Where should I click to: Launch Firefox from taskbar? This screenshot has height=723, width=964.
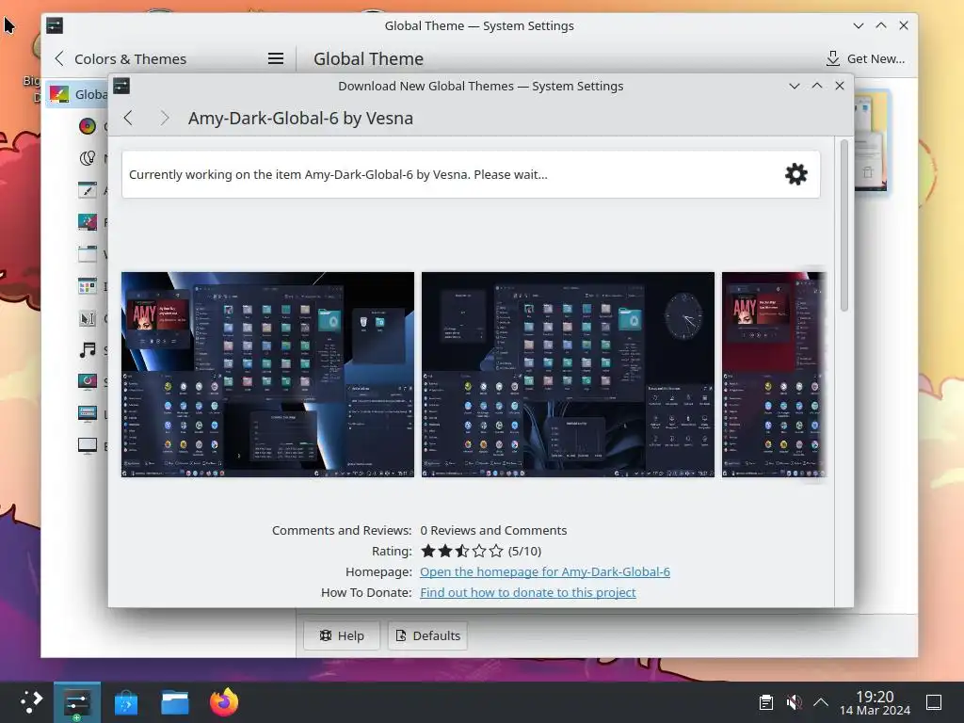pos(224,702)
